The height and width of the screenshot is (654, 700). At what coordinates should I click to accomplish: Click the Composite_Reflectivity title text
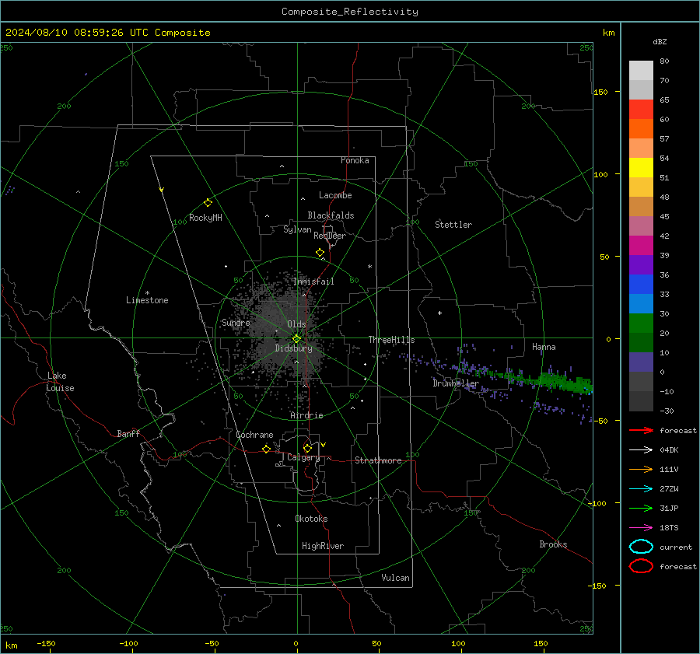350,12
